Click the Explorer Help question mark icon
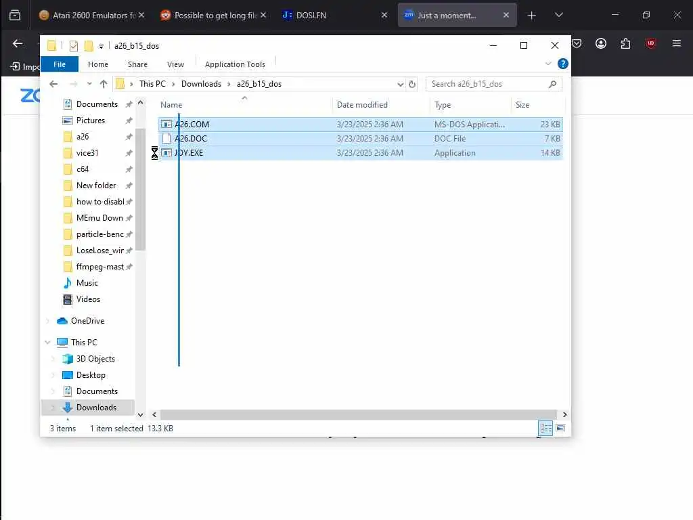 click(x=562, y=64)
